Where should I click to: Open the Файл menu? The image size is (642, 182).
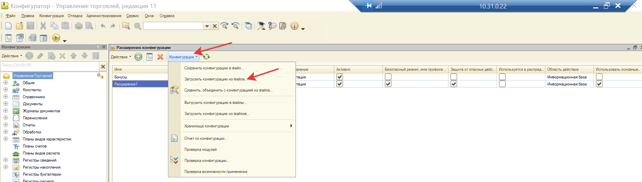(x=10, y=16)
